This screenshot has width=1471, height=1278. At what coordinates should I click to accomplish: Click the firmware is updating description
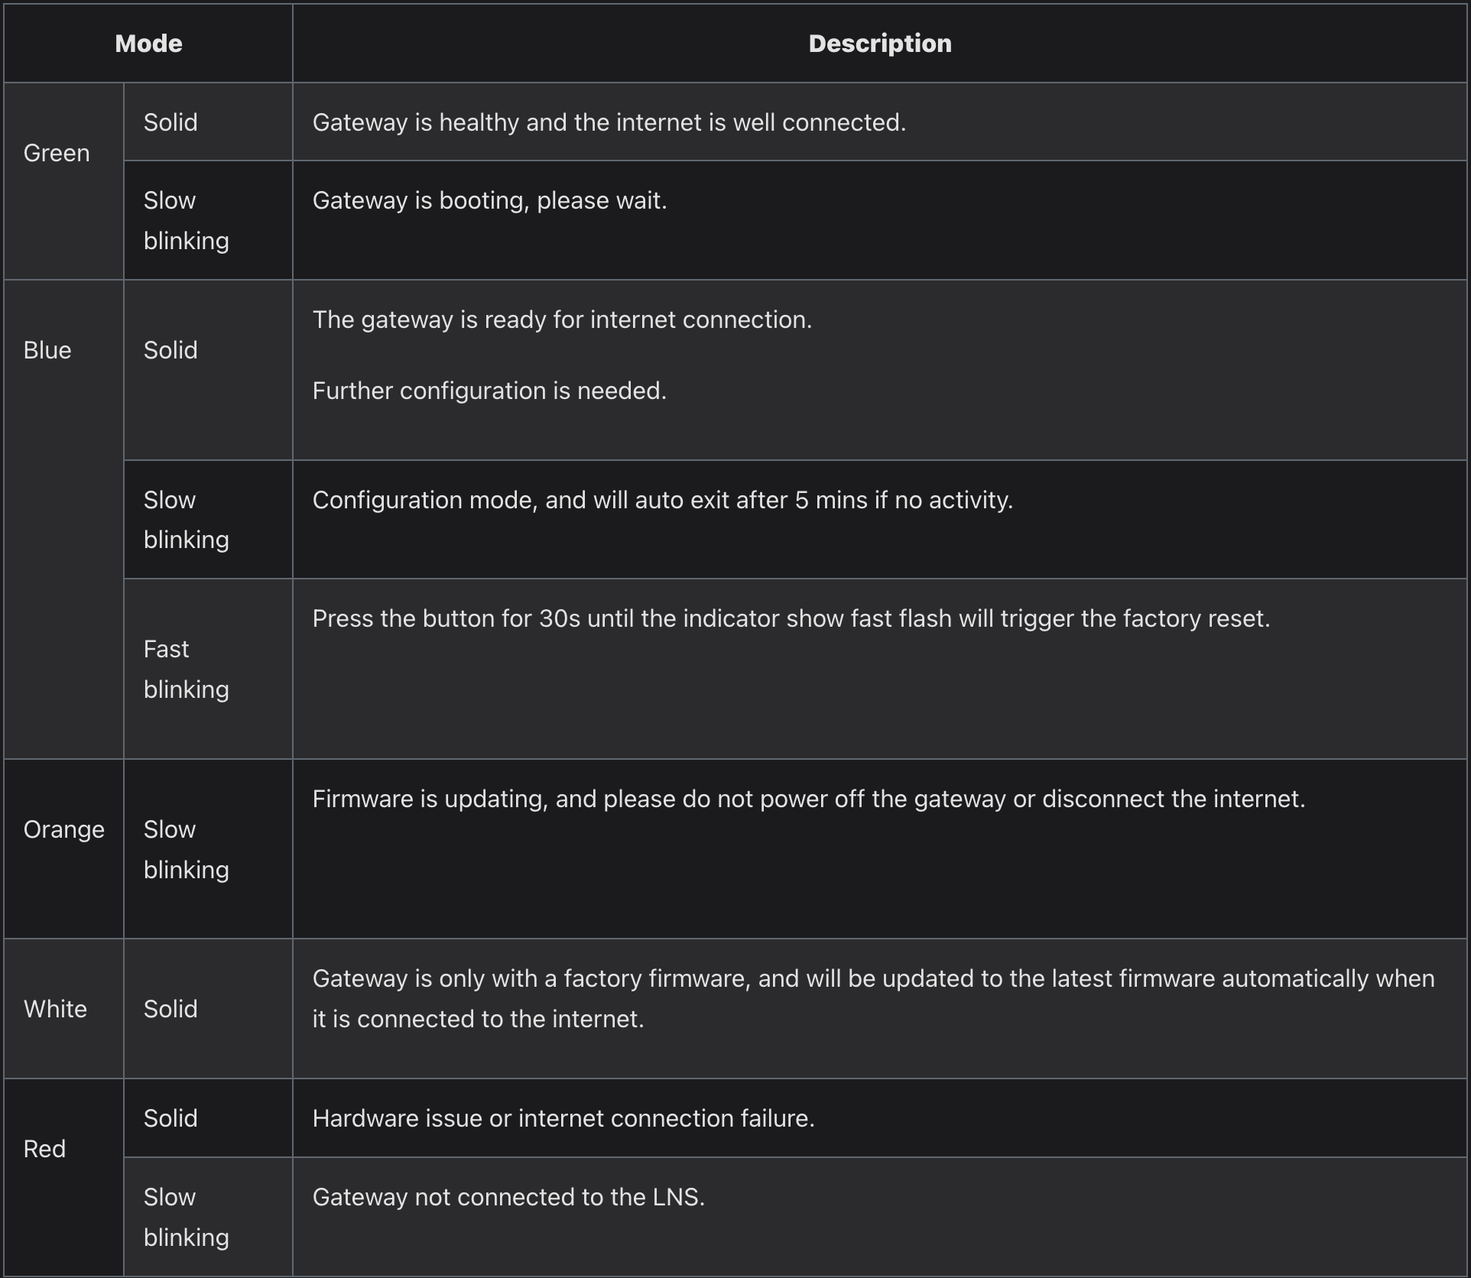[x=809, y=799]
